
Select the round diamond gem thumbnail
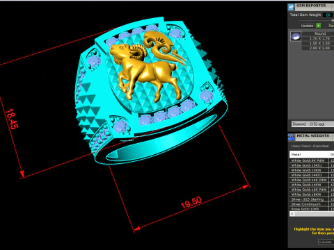[296, 37]
